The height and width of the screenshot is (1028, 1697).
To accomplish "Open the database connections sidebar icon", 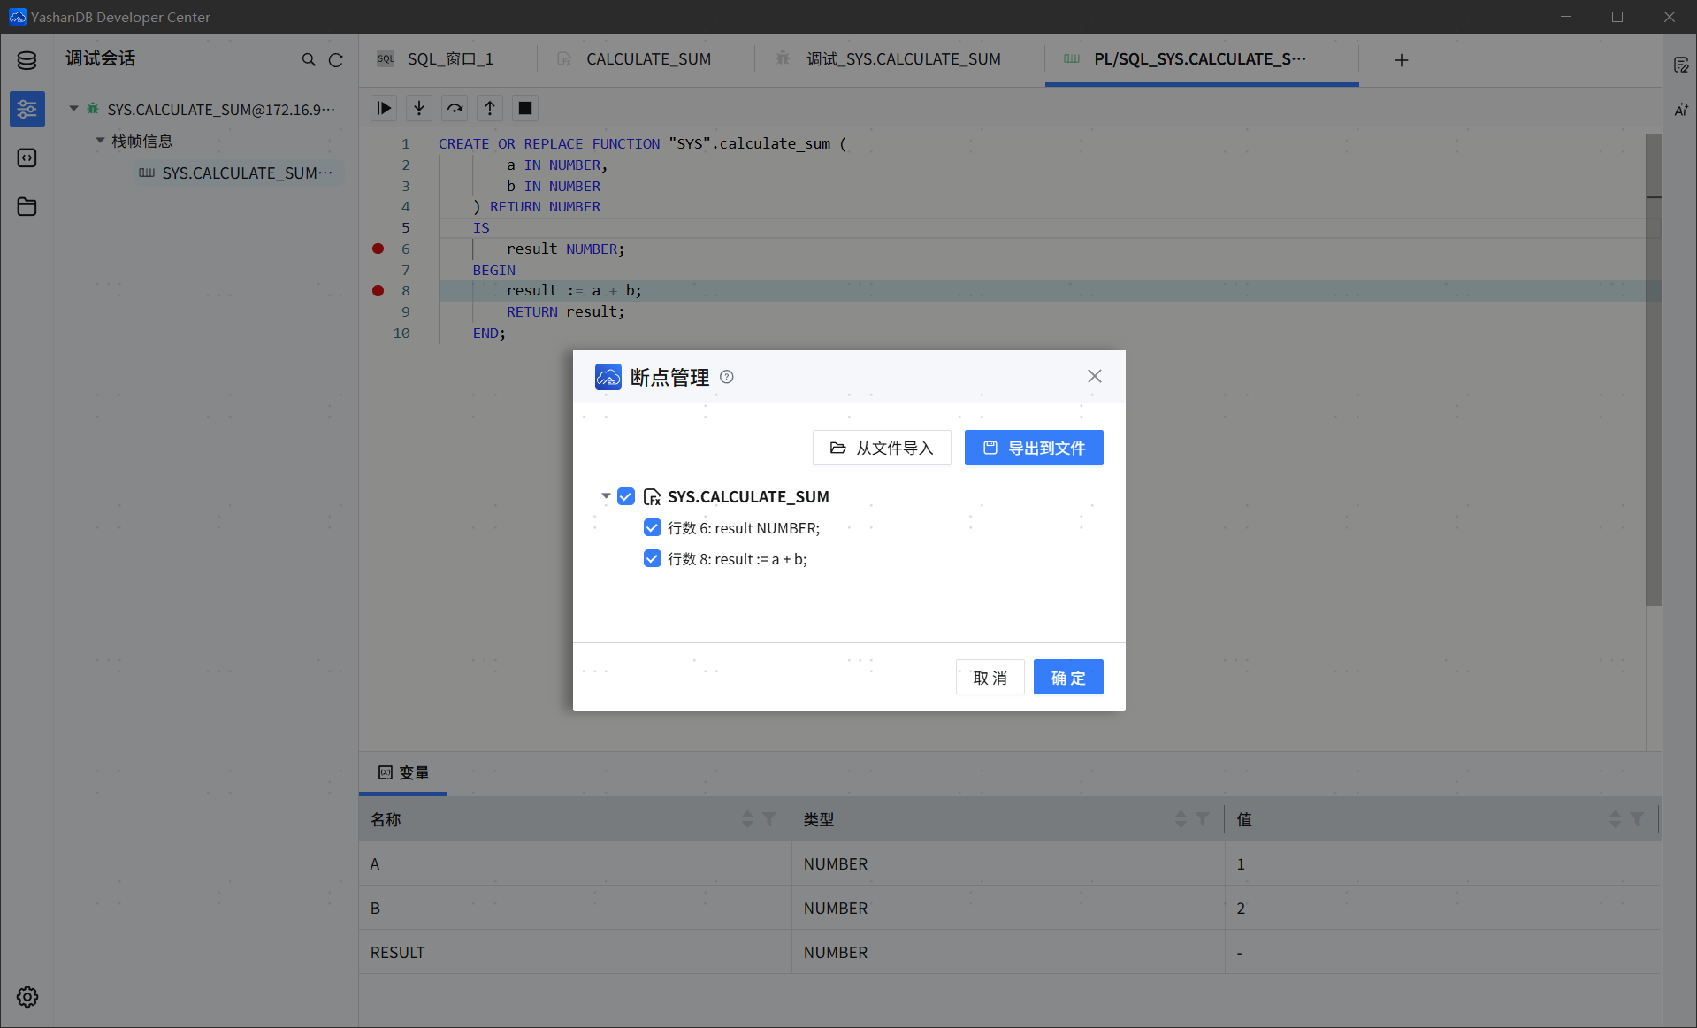I will (27, 60).
